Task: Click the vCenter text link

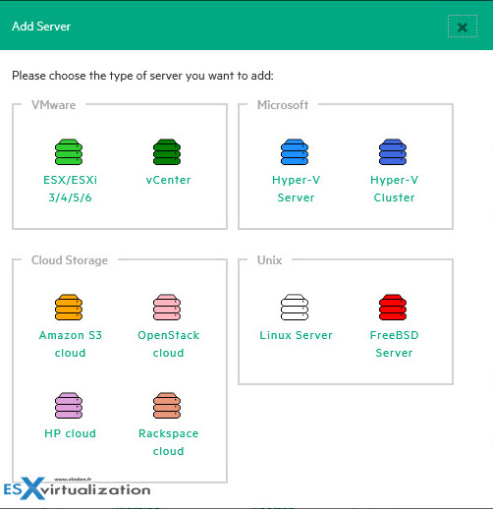Action: [x=168, y=180]
